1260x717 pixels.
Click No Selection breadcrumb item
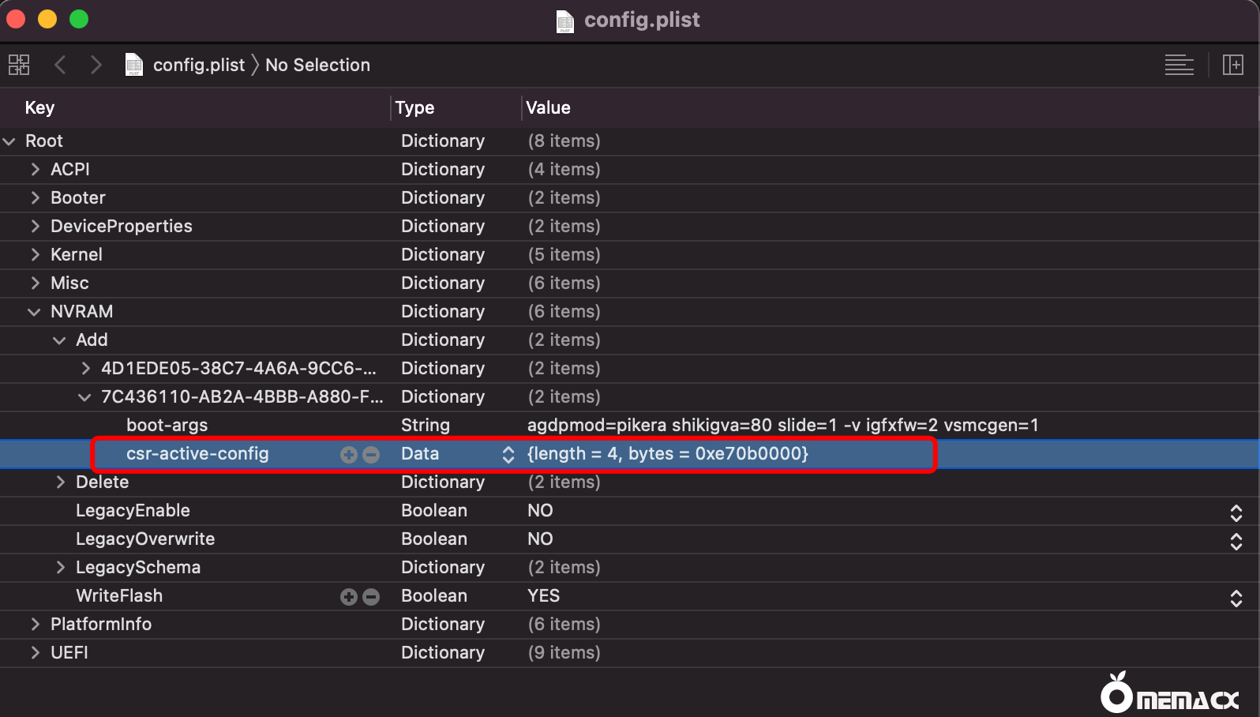[317, 65]
